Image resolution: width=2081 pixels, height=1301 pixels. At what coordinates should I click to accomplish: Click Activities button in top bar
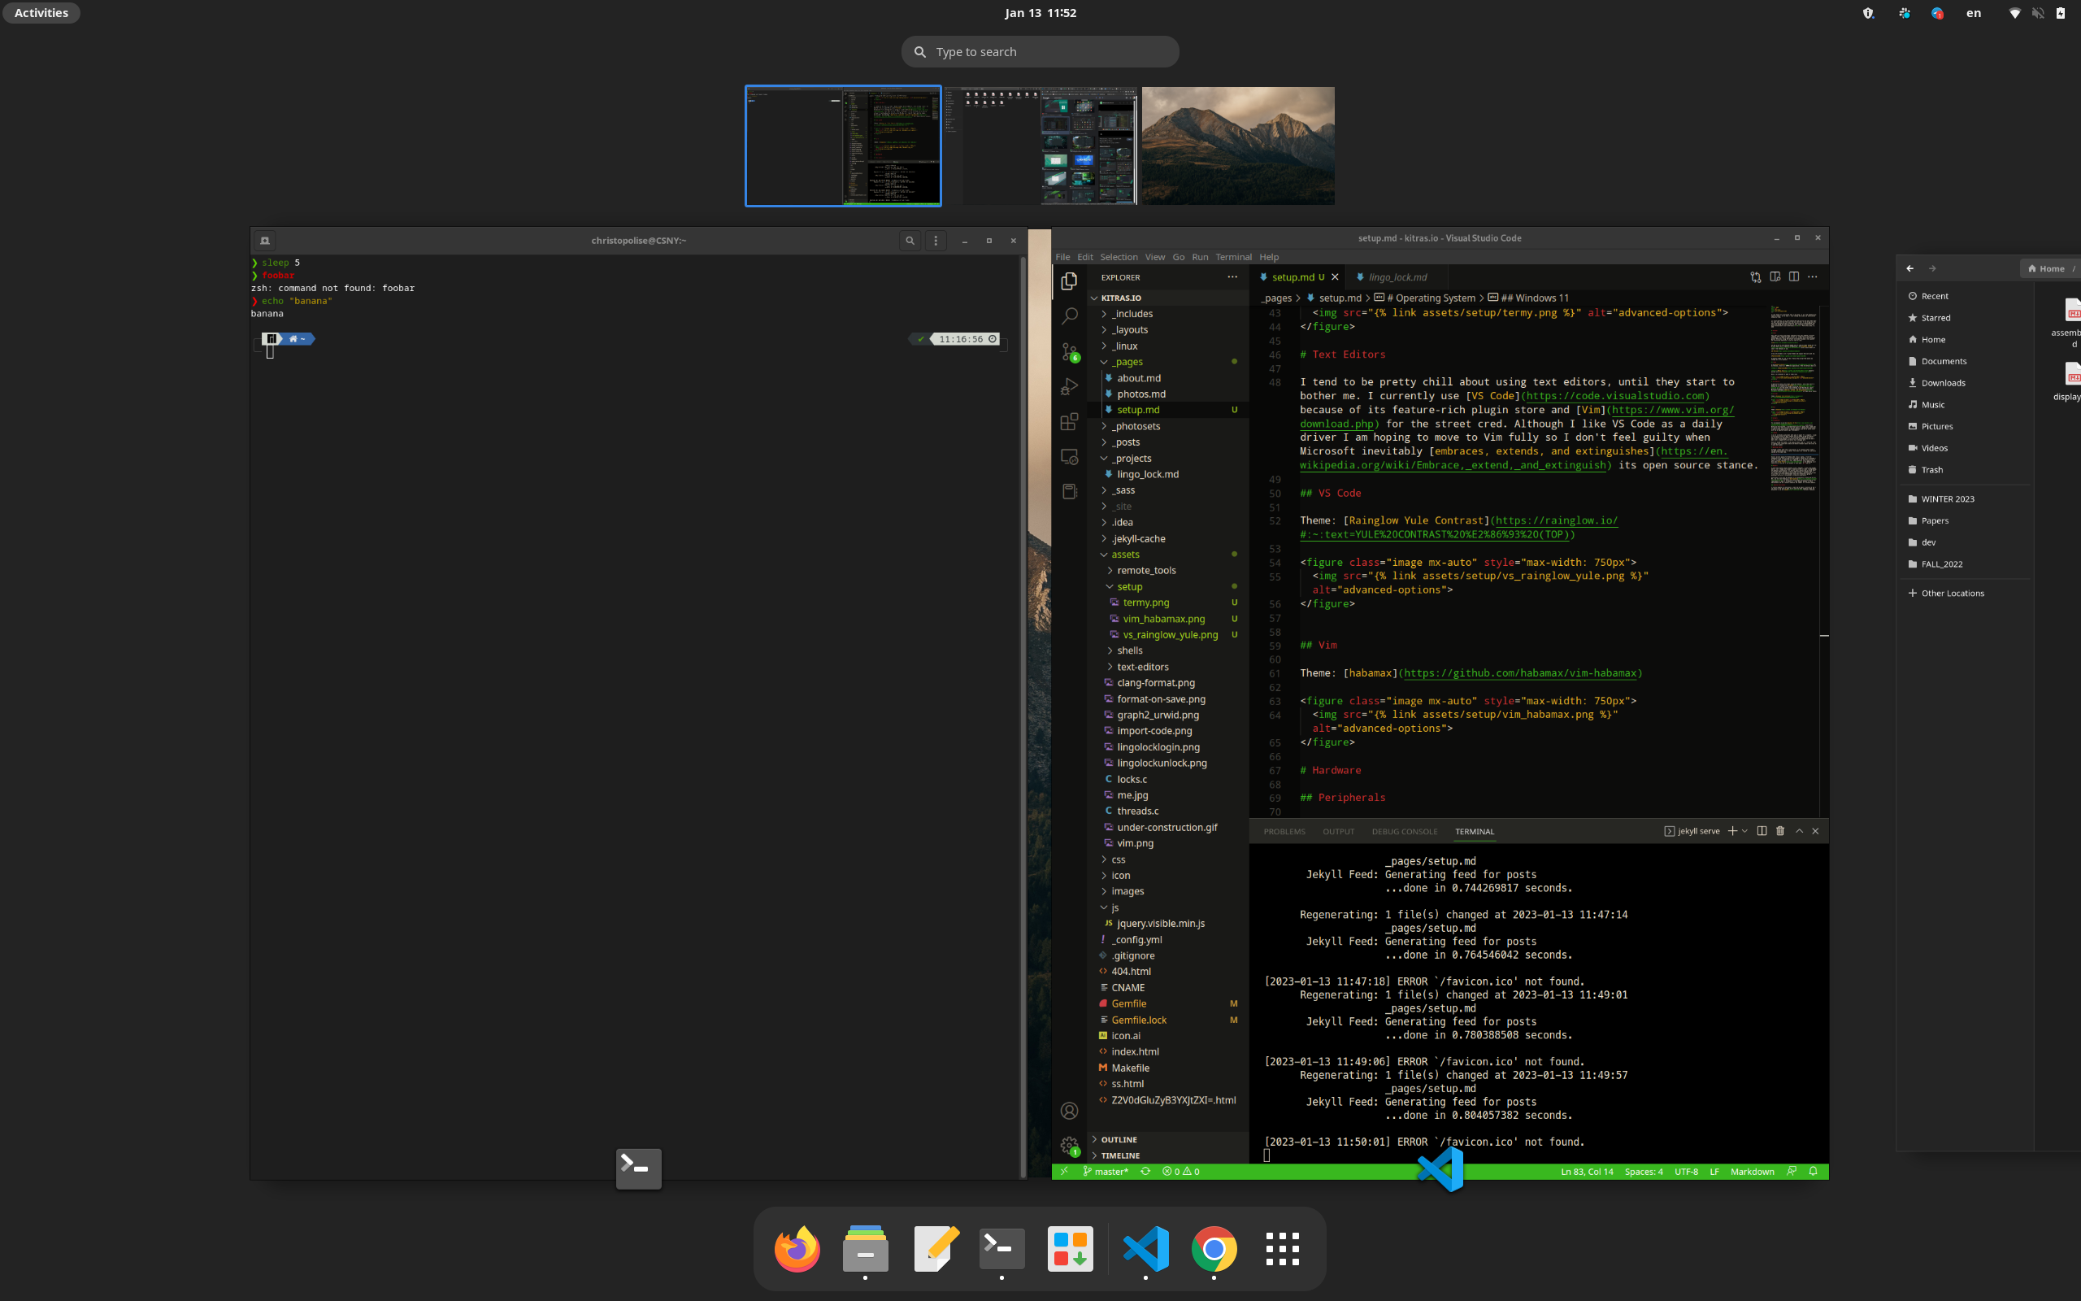(41, 13)
